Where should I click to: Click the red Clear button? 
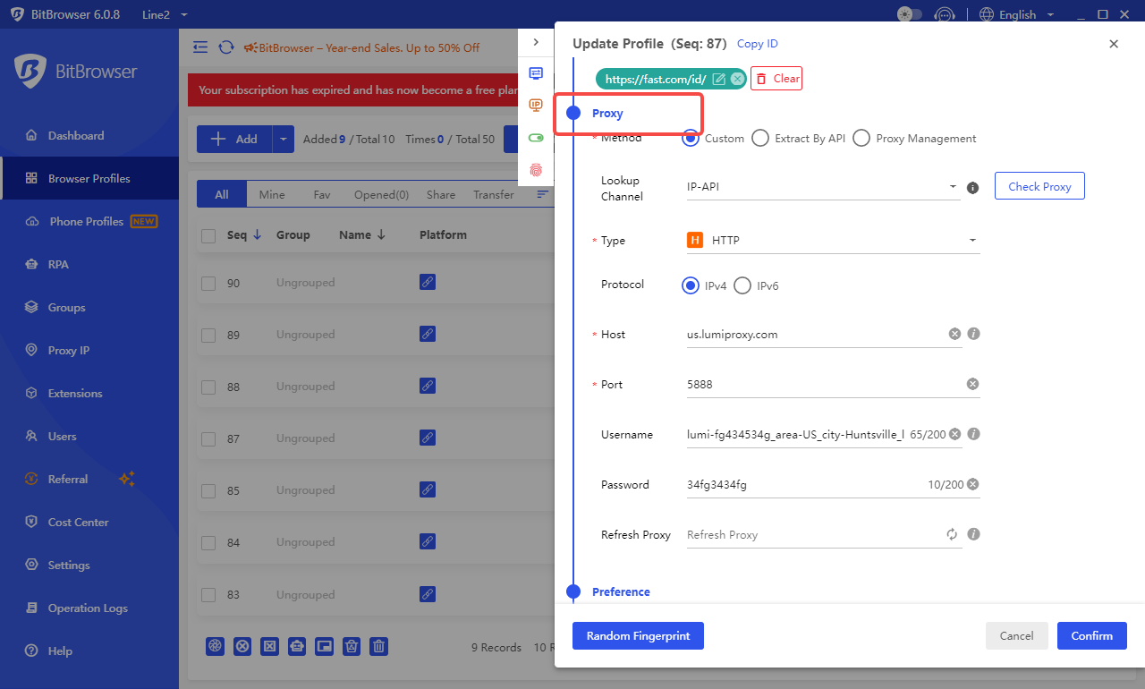776,79
